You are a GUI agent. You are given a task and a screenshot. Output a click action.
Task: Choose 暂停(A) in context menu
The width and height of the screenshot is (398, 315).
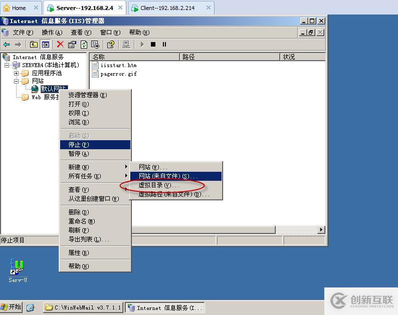[95, 154]
